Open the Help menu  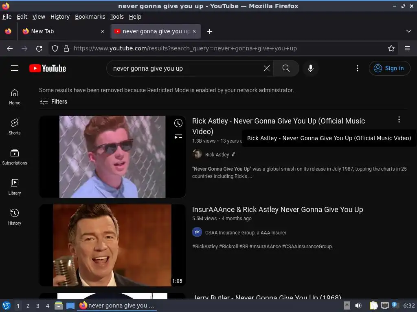[135, 17]
